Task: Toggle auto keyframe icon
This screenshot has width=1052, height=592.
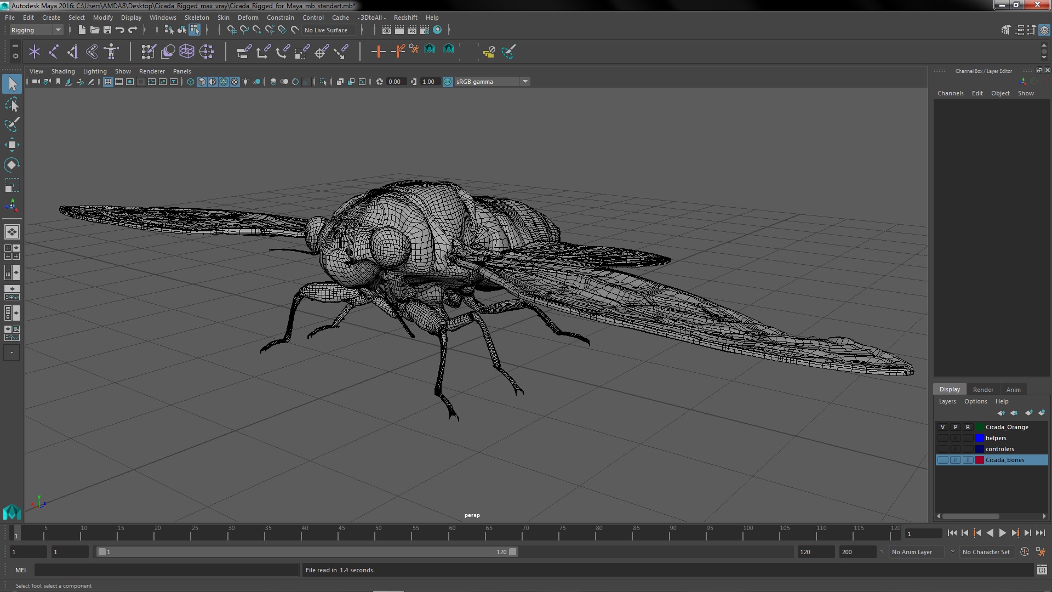Action: click(1025, 552)
